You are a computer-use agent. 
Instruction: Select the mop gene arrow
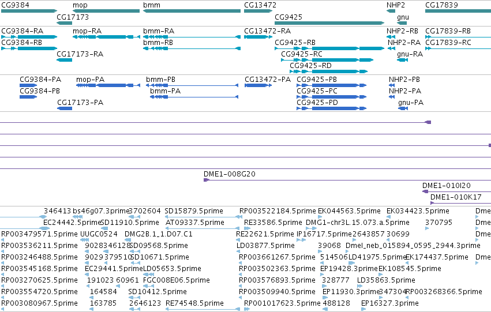pyautogui.click(x=106, y=11)
